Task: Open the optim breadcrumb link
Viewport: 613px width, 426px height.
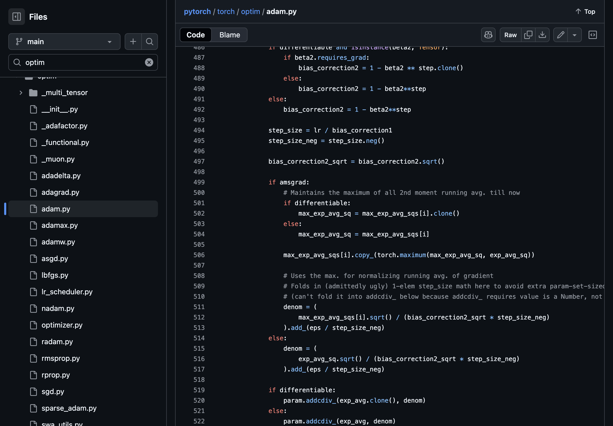Action: point(250,11)
